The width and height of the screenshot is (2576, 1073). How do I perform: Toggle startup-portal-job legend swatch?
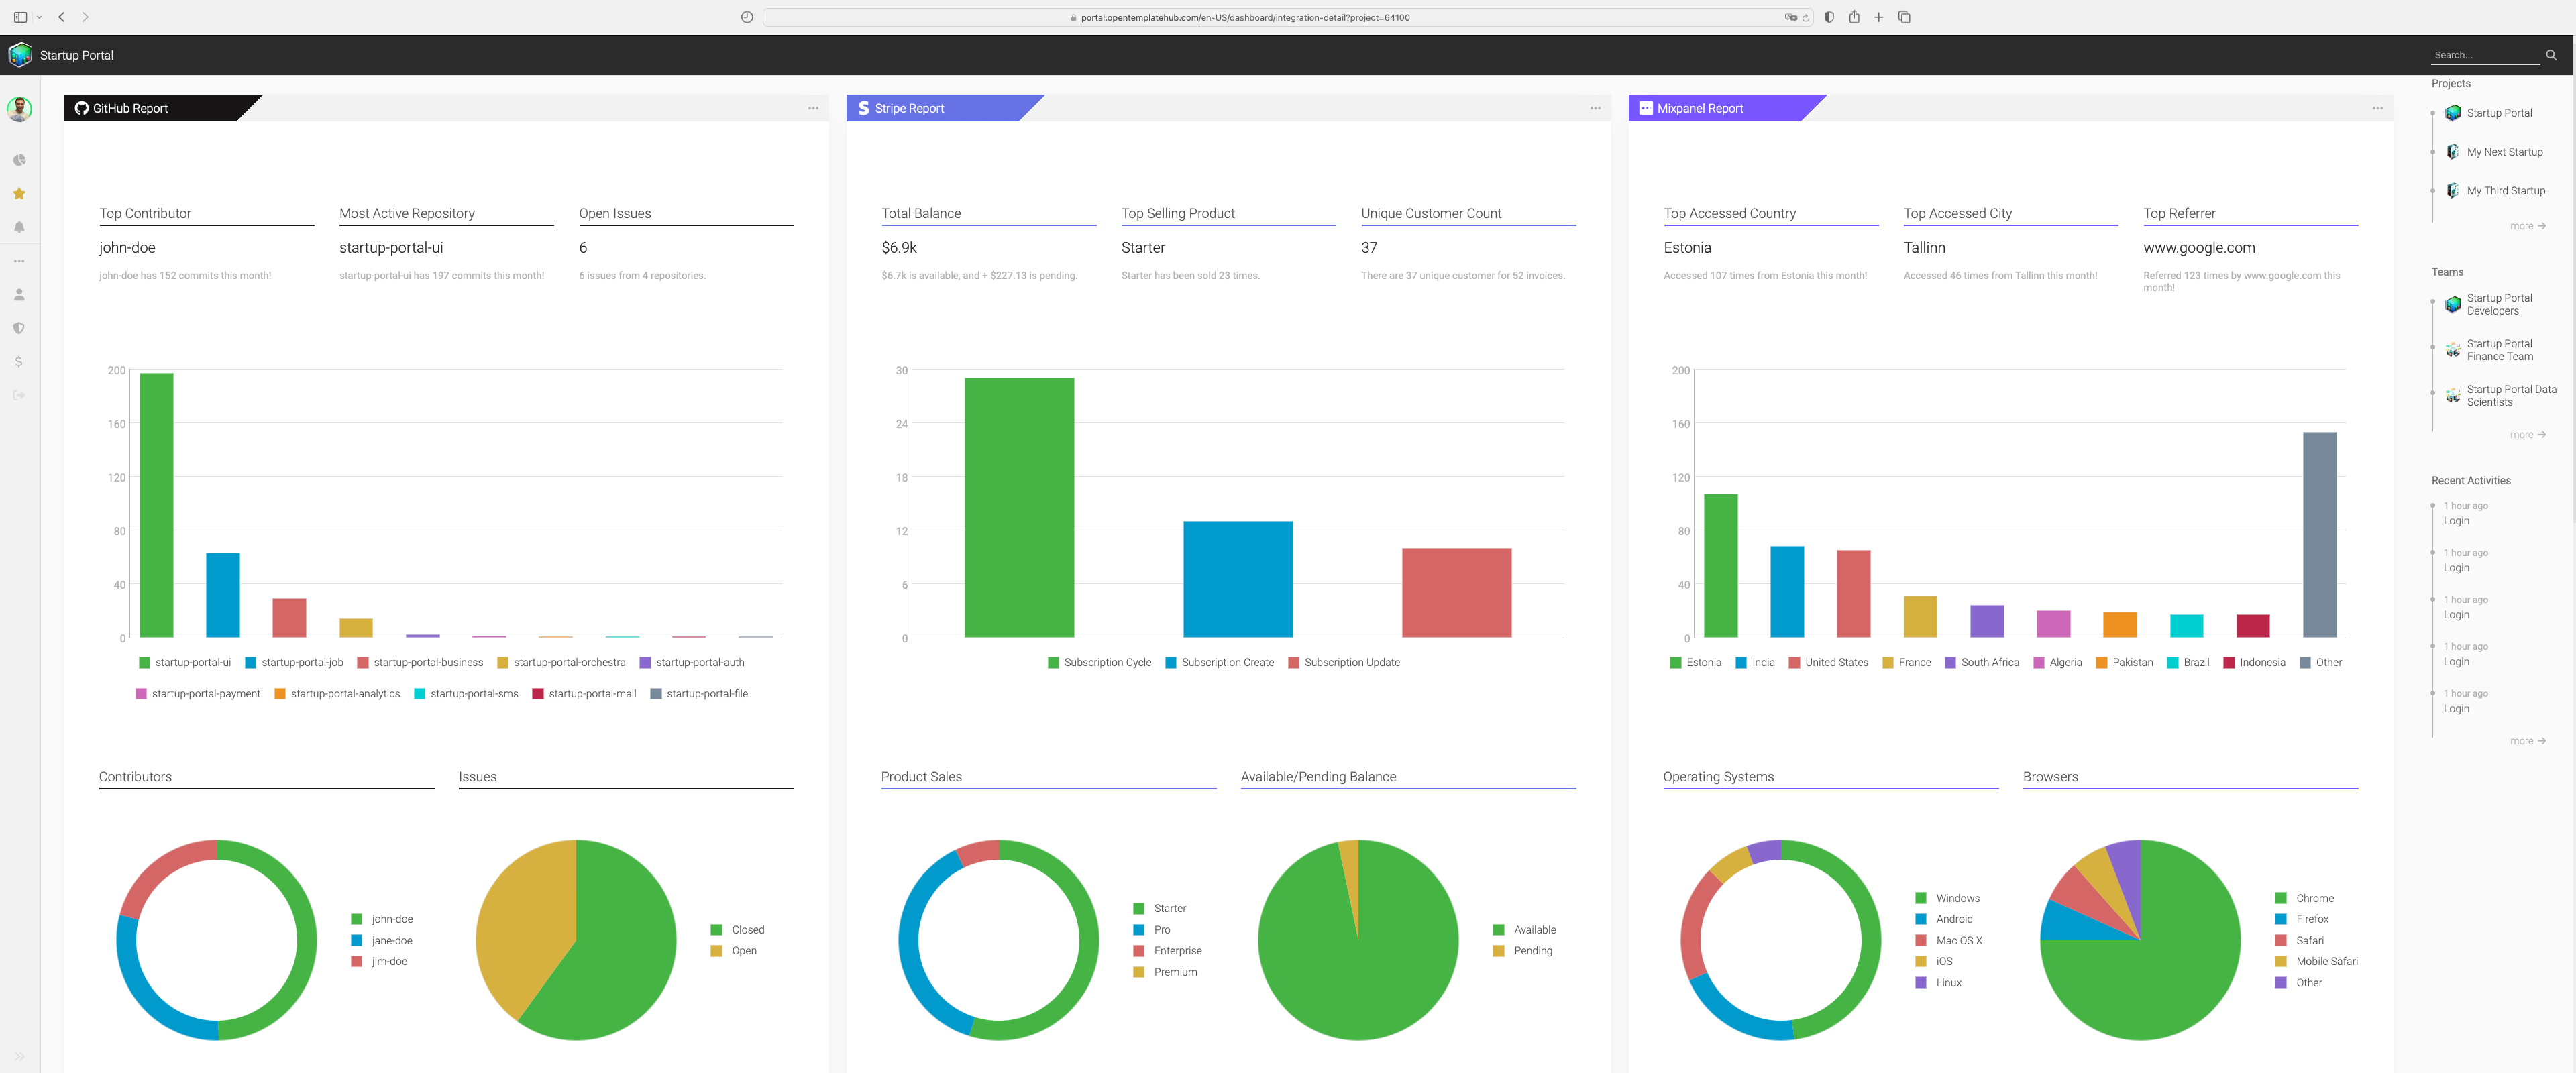(250, 662)
